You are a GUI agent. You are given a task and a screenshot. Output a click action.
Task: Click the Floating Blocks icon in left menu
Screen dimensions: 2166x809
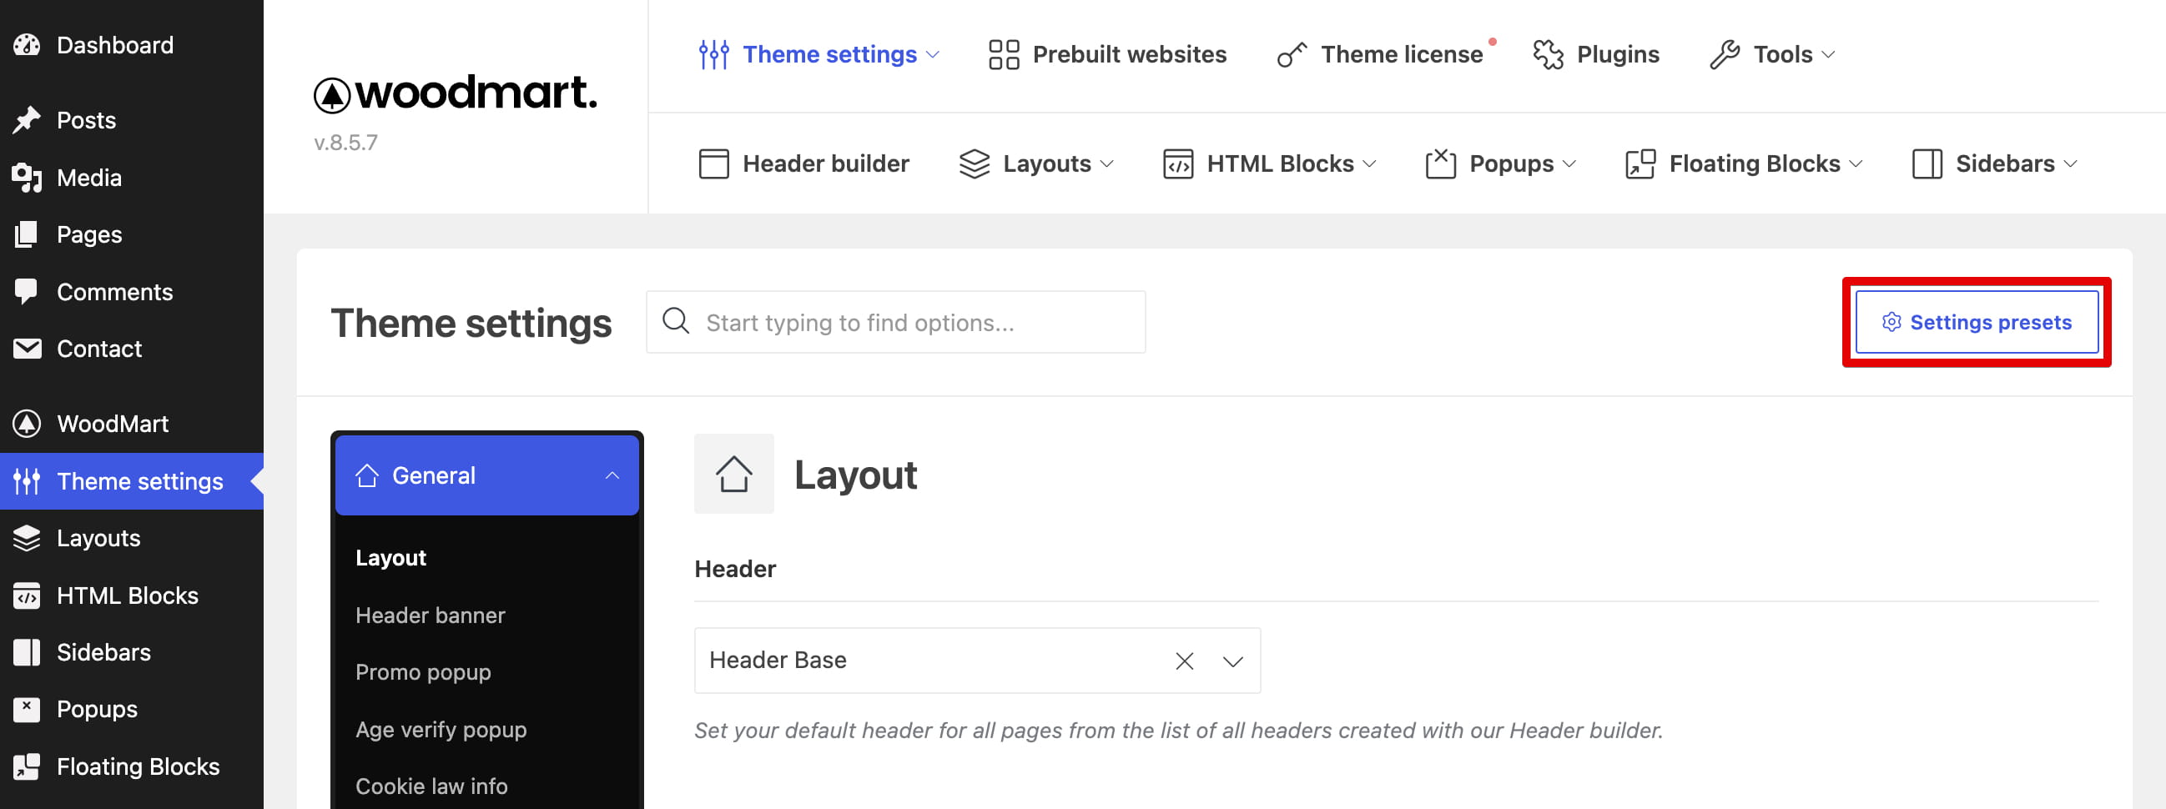(x=27, y=766)
